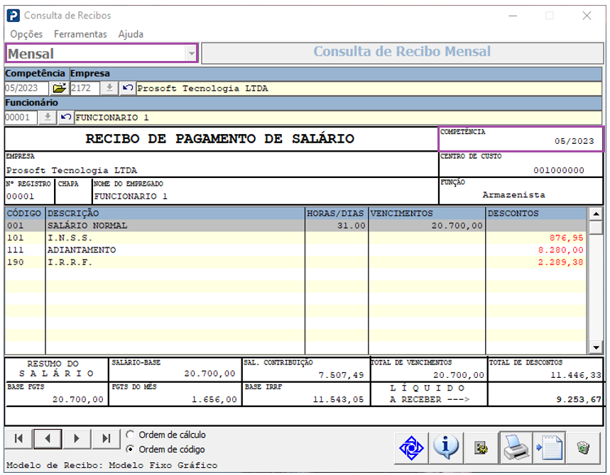
Task: Click the receipt Competência value 05/2023
Action: [x=574, y=141]
